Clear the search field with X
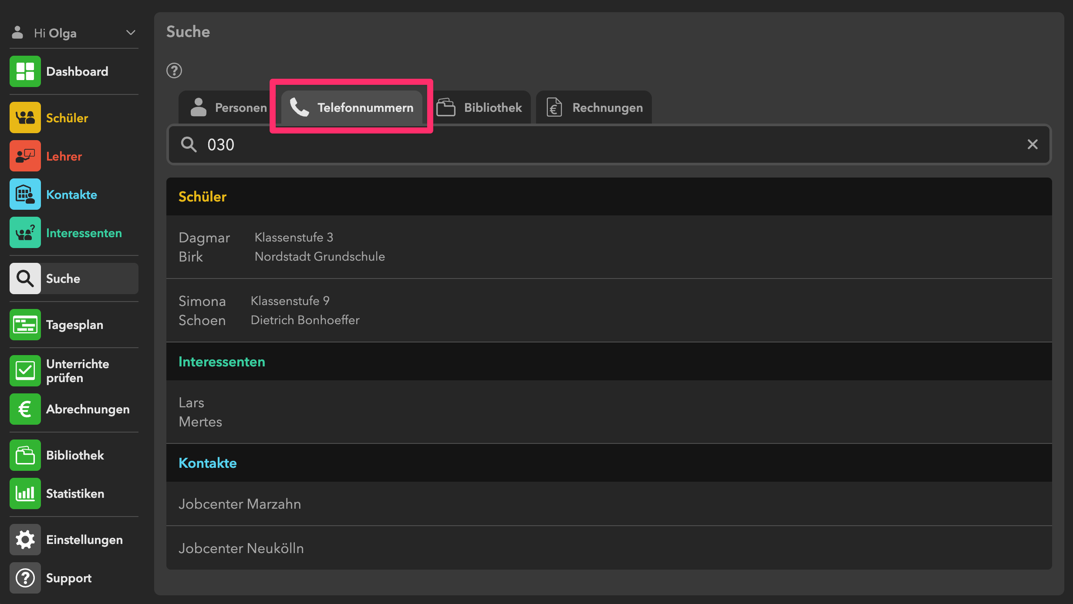The image size is (1073, 604). click(1033, 144)
